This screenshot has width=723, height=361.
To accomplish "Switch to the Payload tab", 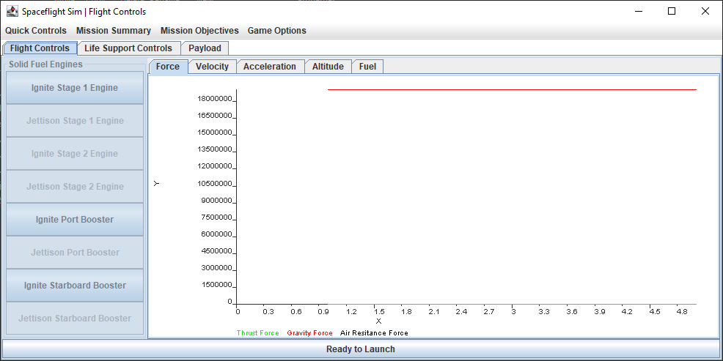I will (x=205, y=48).
